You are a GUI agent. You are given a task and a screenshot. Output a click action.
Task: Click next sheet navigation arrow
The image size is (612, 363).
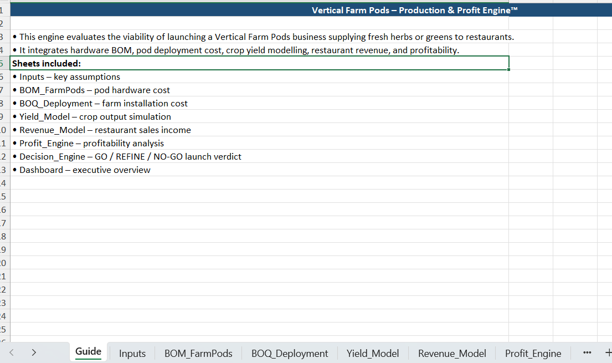click(x=34, y=352)
